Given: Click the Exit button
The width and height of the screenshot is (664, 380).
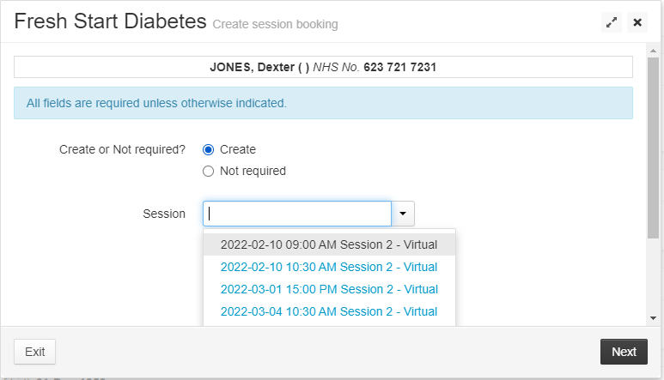Looking at the screenshot, I should 34,352.
